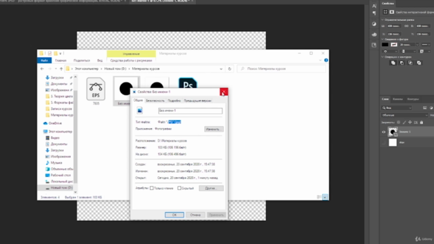Click the file name field in properties dialog
The width and height of the screenshot is (434, 244).
(x=190, y=110)
